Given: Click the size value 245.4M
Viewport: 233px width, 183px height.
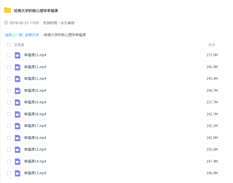Looking at the screenshot, I should pyautogui.click(x=212, y=79).
